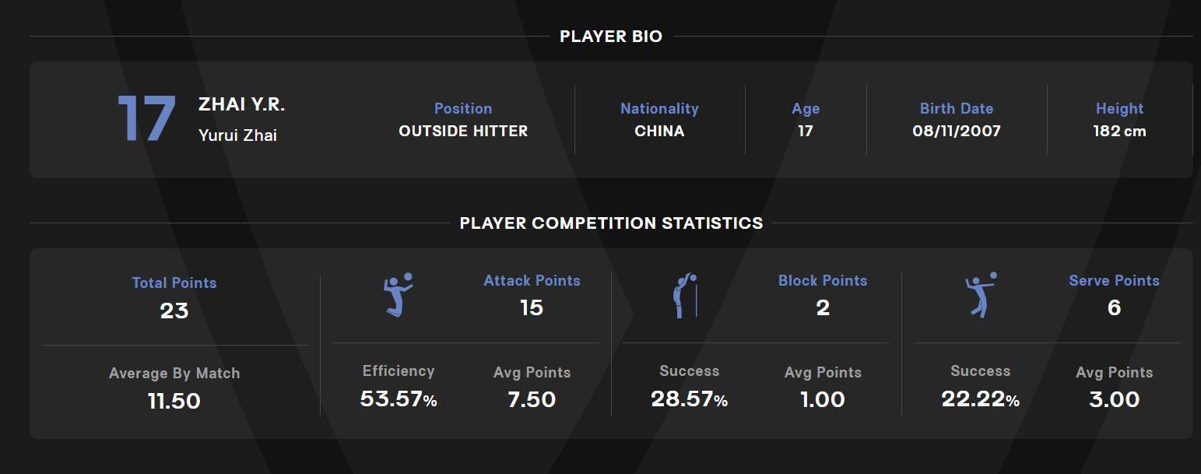
Task: Select the OUTSIDE HITTER position value
Action: [x=463, y=132]
